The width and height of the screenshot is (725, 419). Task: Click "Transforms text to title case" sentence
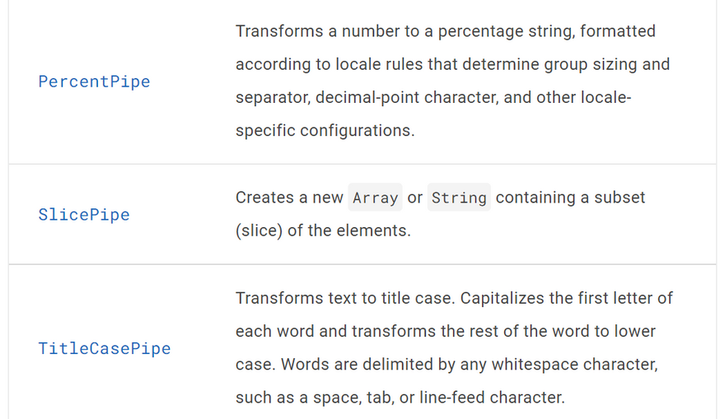344,298
